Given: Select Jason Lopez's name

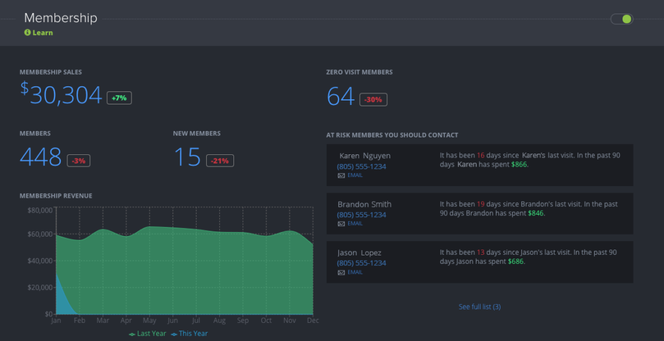Looking at the screenshot, I should point(359,253).
